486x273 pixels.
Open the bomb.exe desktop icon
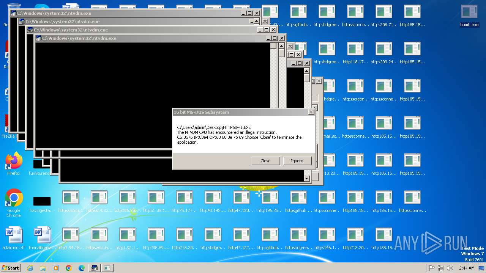click(x=469, y=16)
